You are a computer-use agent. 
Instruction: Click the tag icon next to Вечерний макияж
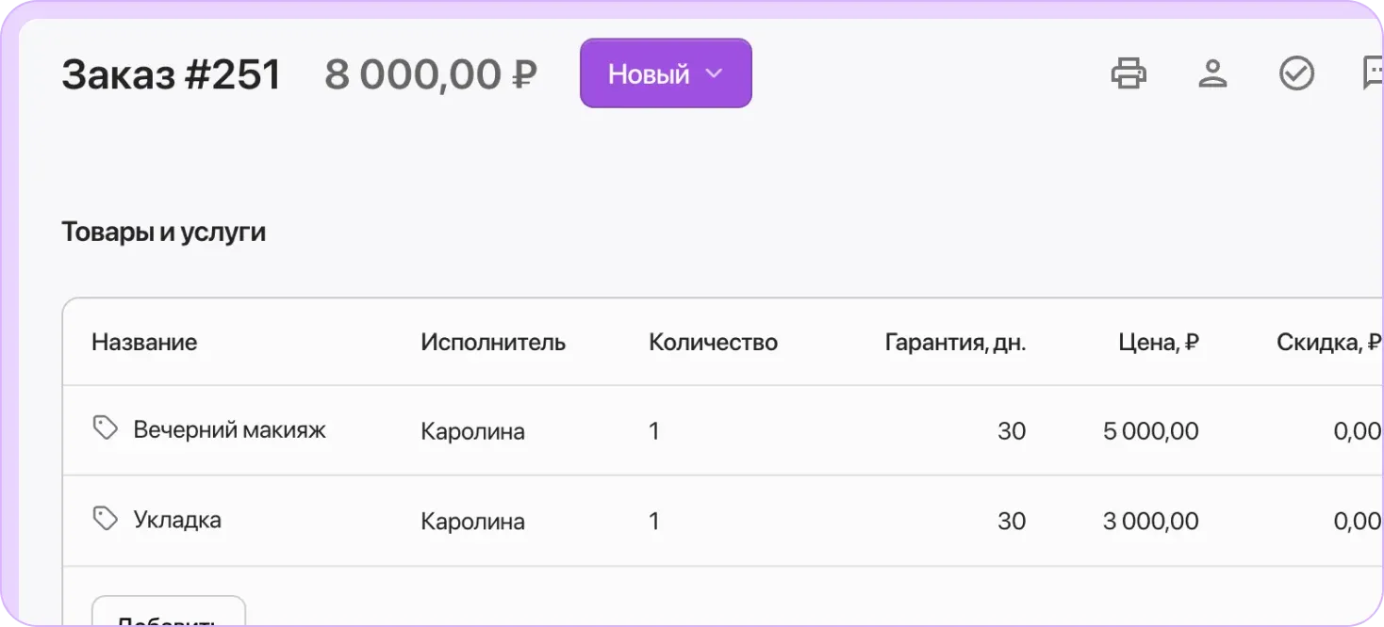click(x=104, y=429)
